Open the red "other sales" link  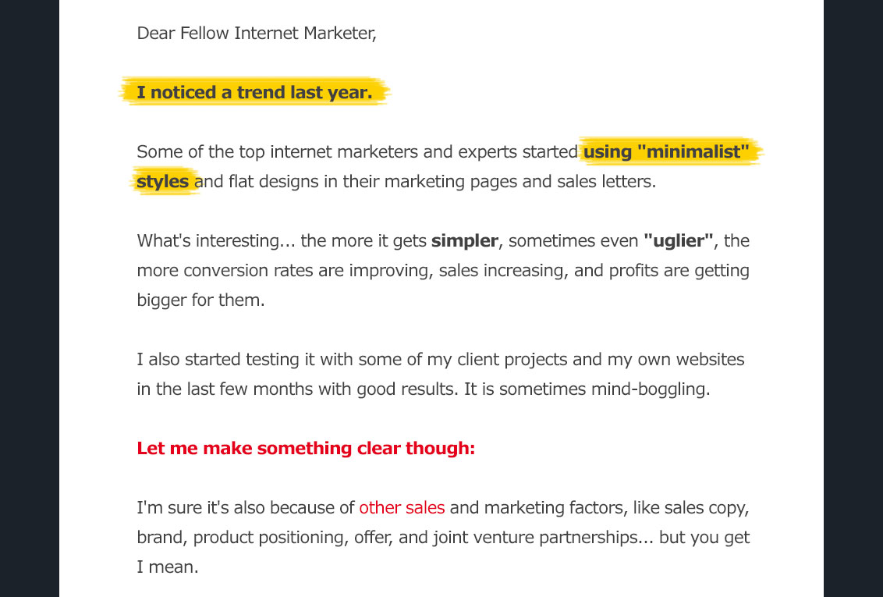402,508
